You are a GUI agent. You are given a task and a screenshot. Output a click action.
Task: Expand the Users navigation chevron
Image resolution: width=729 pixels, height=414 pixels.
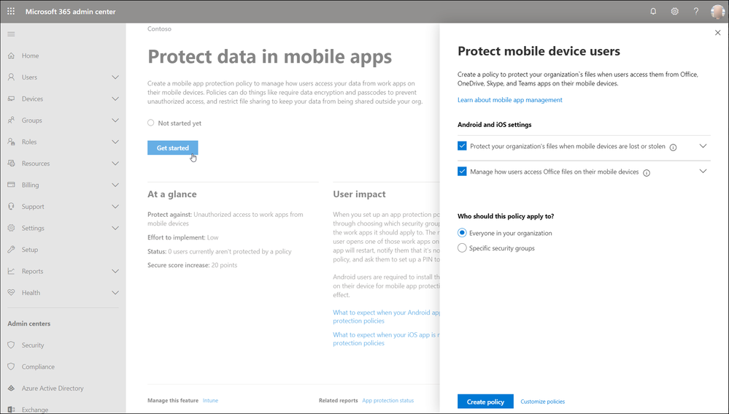115,77
